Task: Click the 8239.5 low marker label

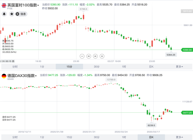Action: click(x=151, y=125)
